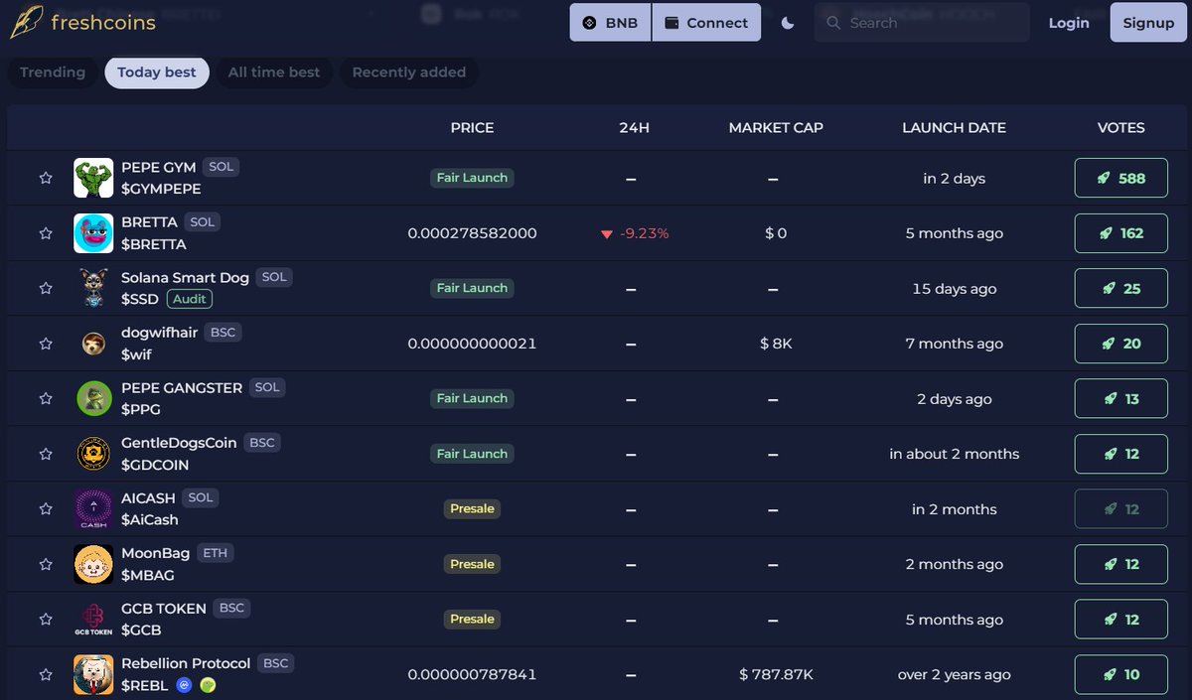This screenshot has width=1192, height=700.
Task: Vote for PEPE GYM with 588 votes
Action: [1121, 179]
